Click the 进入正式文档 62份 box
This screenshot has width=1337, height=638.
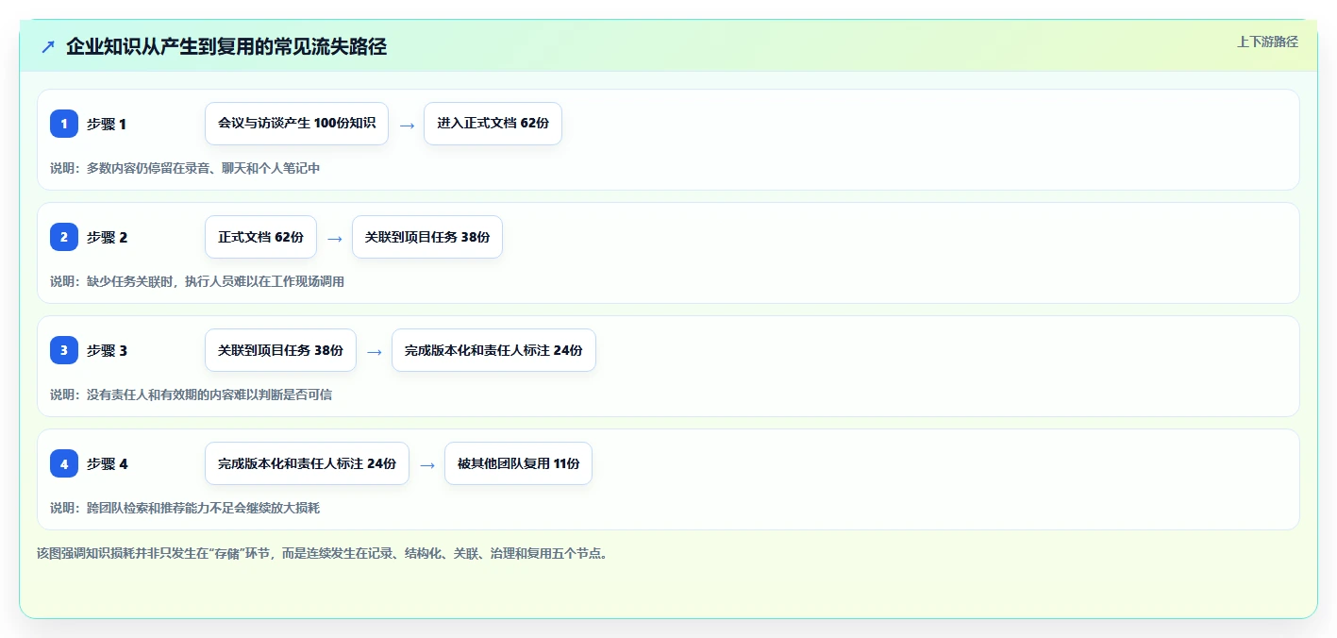[493, 124]
